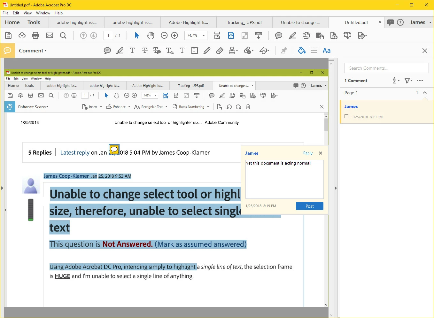Select the Replace Text note tool

click(x=157, y=50)
